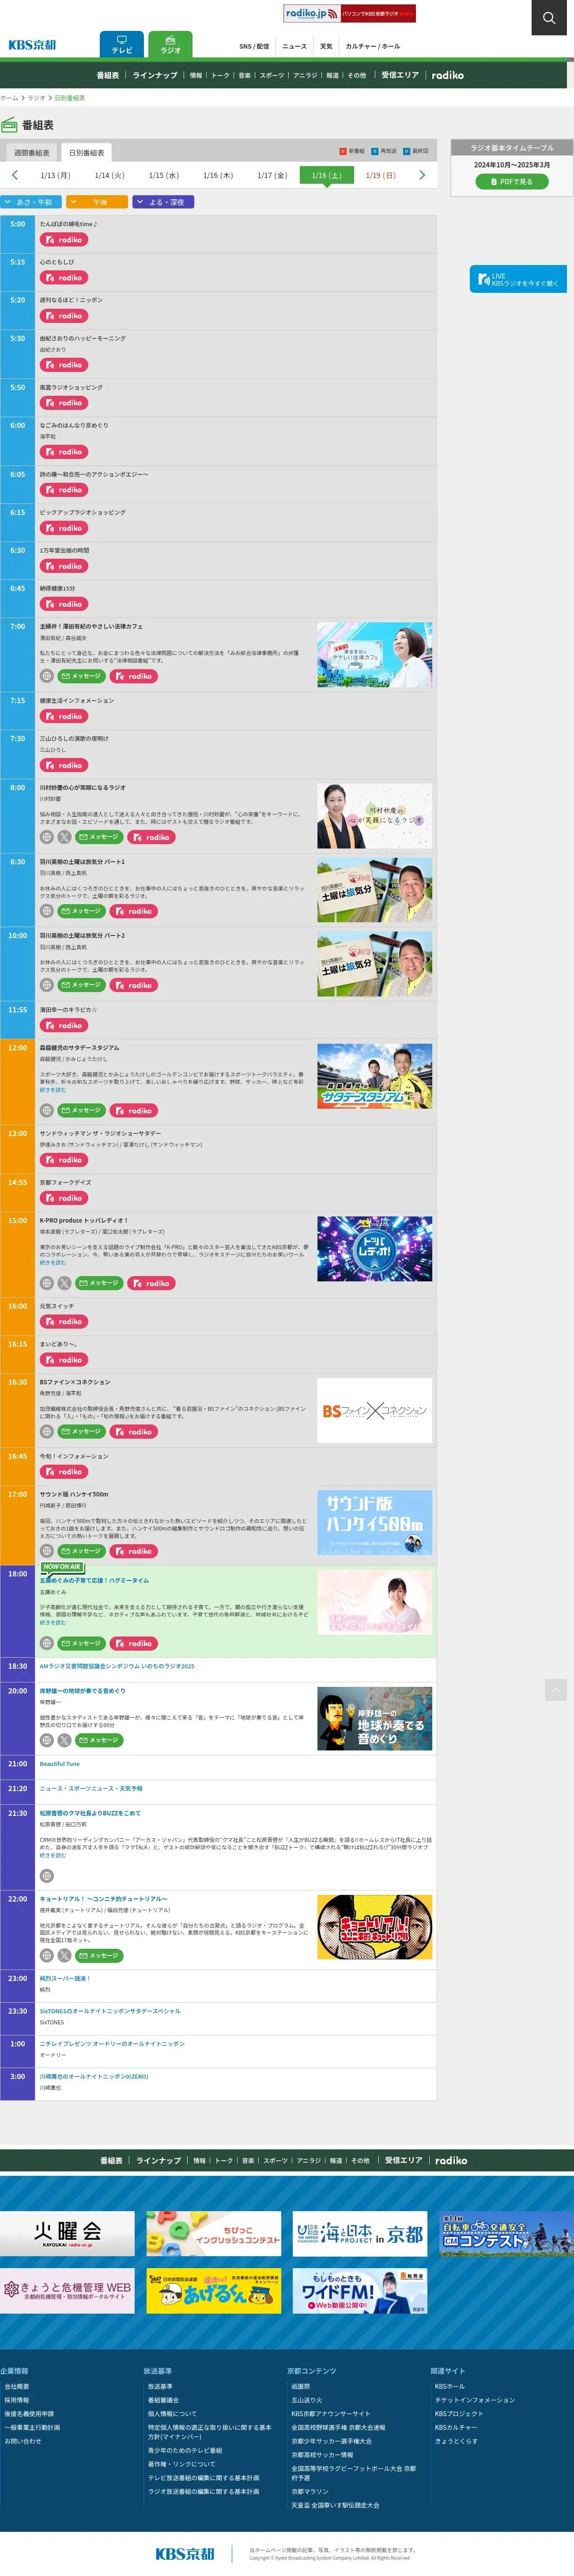
Task: Open KBSホール footer link
Action: (450, 2386)
